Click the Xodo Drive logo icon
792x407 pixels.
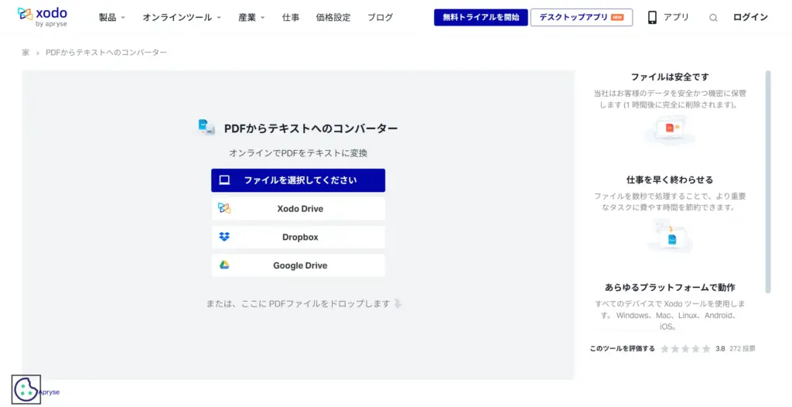tap(224, 208)
